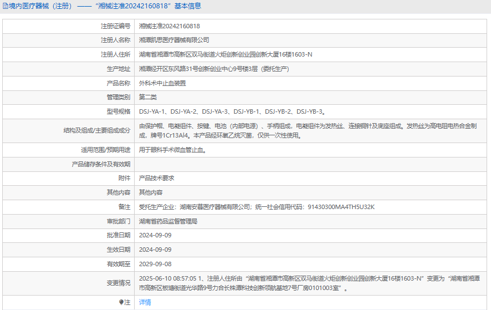Image resolution: width=491 pixels, height=310 pixels.
Task: Click the 结构及组成/主要组成成分 label
Action: click(x=97, y=131)
